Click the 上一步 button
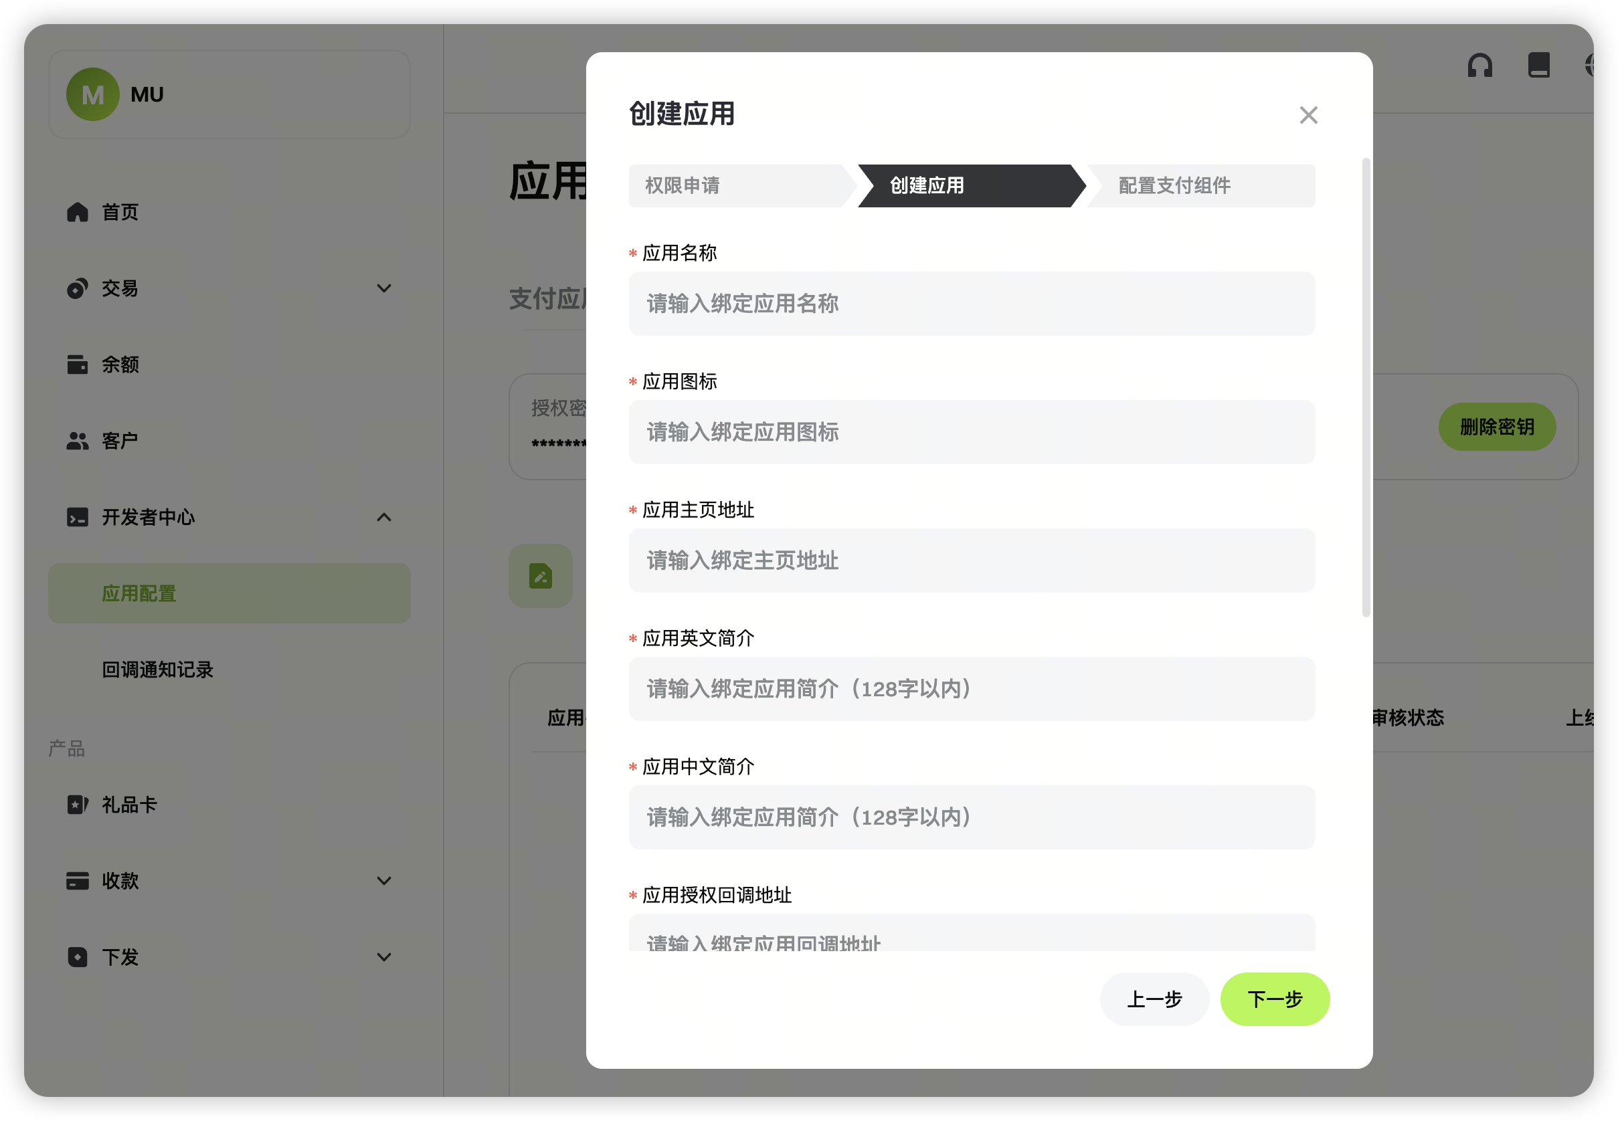Viewport: 1618px width, 1121px height. coord(1154,999)
